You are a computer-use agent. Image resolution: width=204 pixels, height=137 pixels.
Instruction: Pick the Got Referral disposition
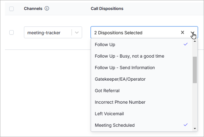point(141,91)
